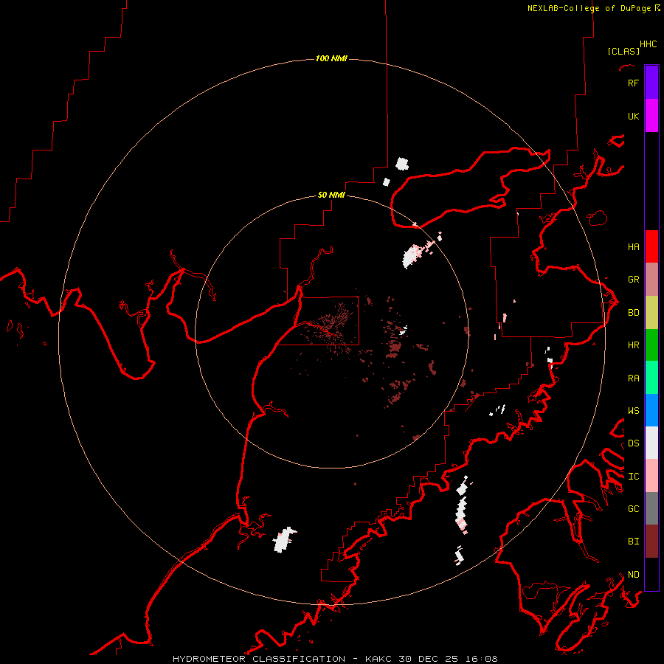
Task: Click the RF legend label
Action: [633, 83]
